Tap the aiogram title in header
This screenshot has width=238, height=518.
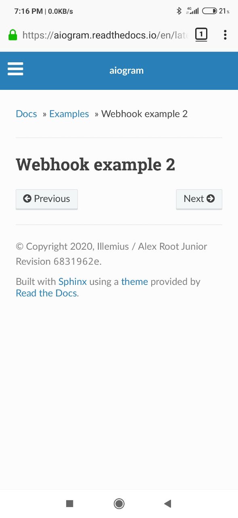pos(127,70)
